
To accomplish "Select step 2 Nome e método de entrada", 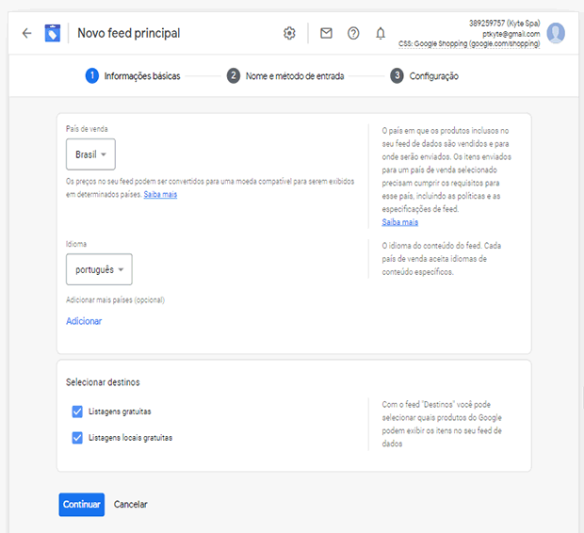I will [x=285, y=76].
